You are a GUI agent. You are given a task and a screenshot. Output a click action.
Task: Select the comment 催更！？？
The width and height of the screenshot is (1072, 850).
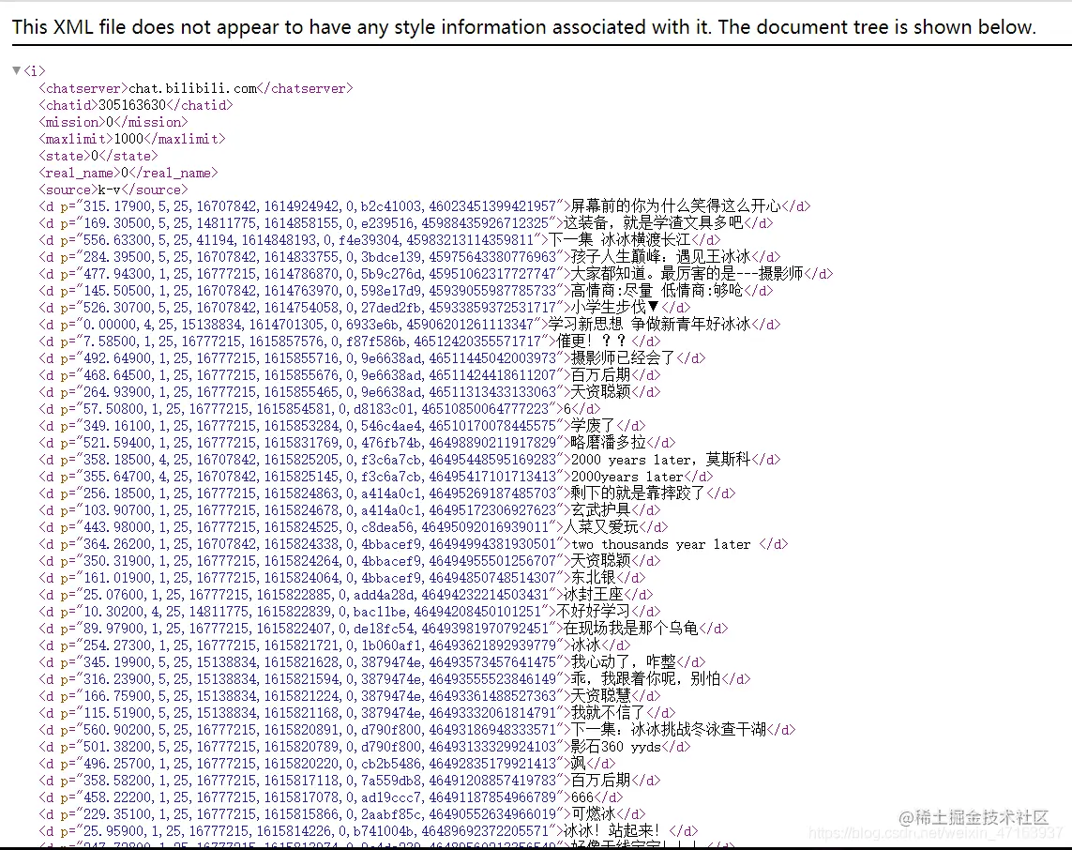tap(591, 342)
